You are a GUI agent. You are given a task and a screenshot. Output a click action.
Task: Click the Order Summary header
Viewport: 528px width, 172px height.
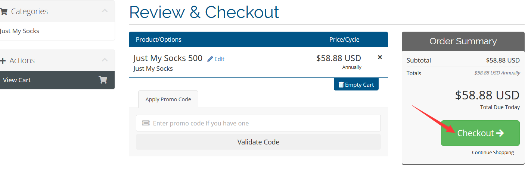click(463, 41)
